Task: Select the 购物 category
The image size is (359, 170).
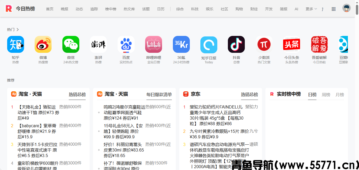Action: (239, 9)
